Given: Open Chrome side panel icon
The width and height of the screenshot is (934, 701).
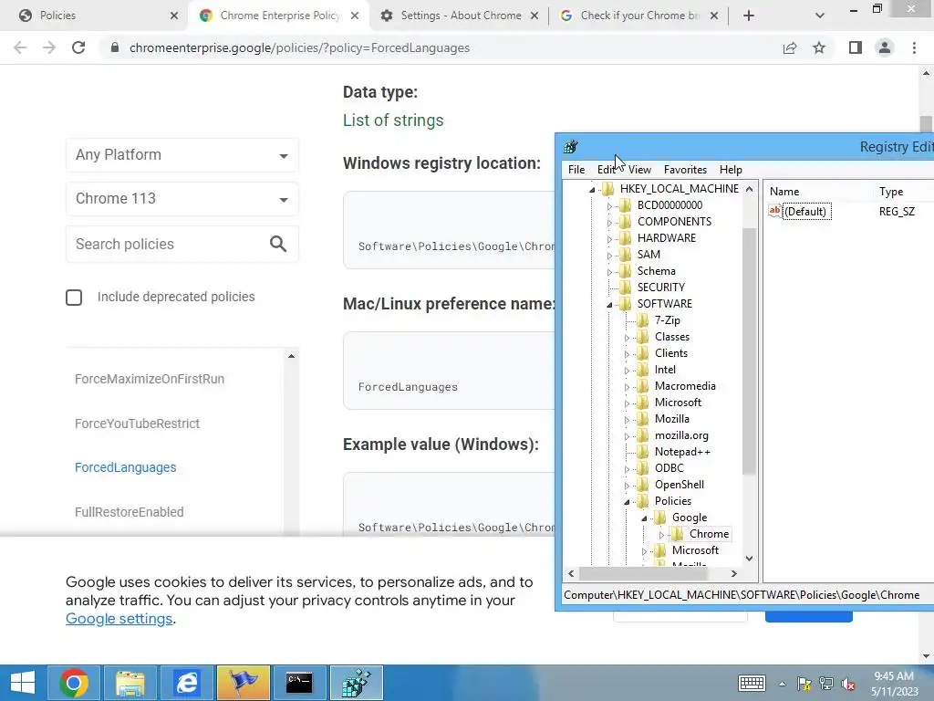Looking at the screenshot, I should [x=856, y=47].
